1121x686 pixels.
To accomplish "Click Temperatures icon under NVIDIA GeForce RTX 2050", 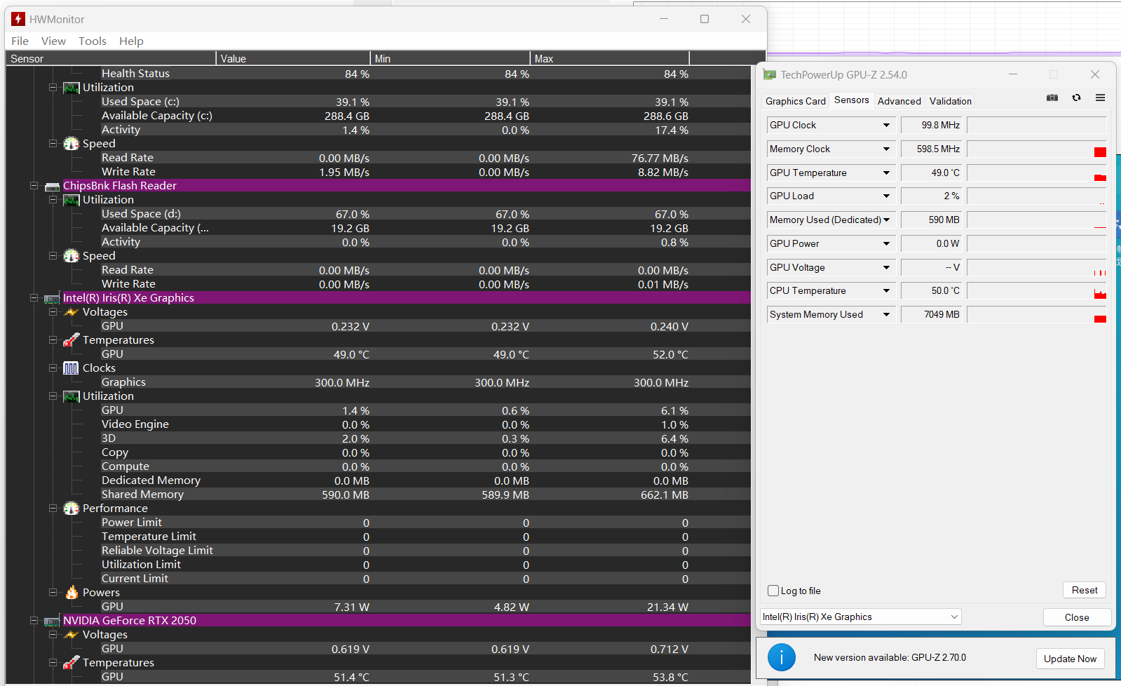I will pos(71,663).
